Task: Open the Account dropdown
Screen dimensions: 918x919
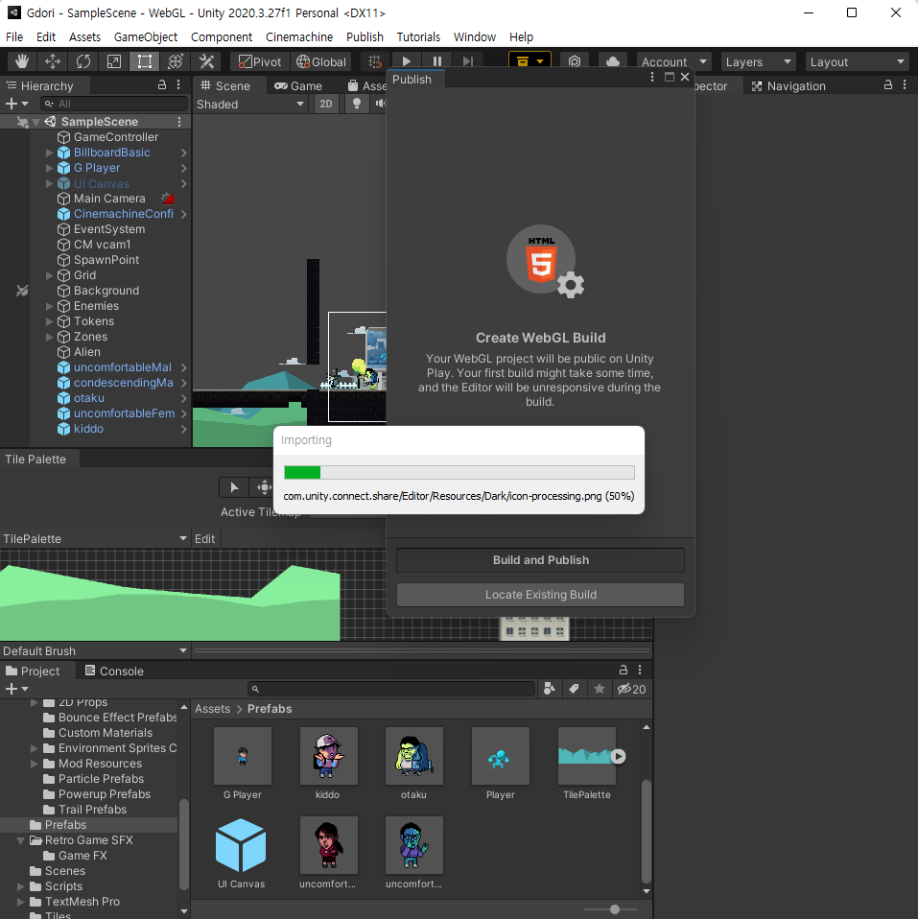Action: tap(674, 61)
